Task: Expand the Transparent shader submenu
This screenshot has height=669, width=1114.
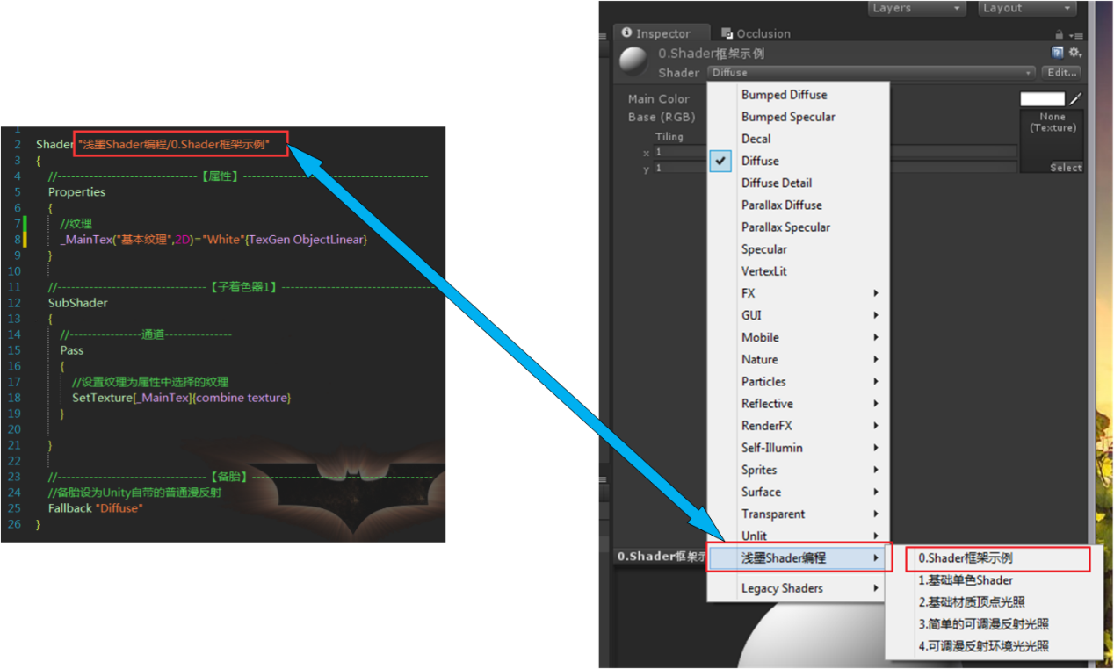Action: pos(799,514)
